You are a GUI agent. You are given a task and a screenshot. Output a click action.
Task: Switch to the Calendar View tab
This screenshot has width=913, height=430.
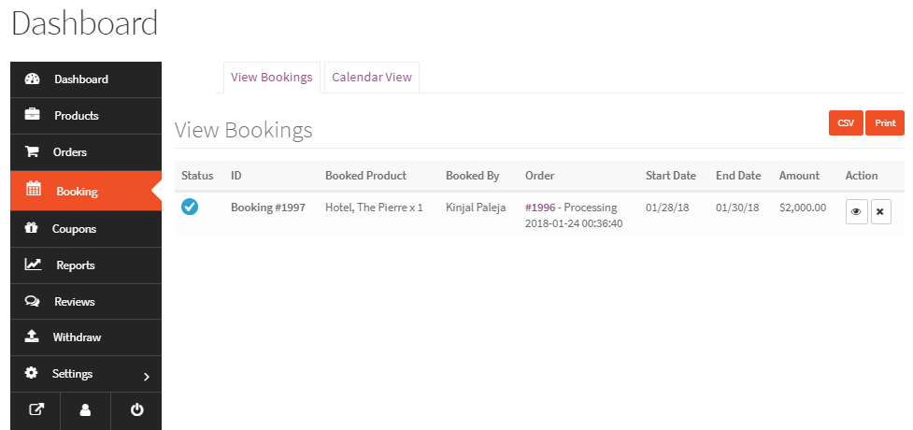tap(372, 78)
